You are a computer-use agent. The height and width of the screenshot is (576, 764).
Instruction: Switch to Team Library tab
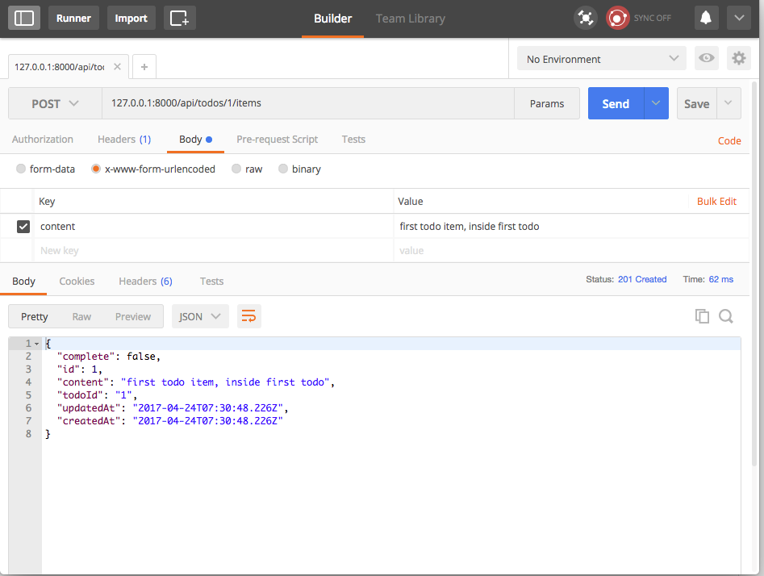click(411, 19)
